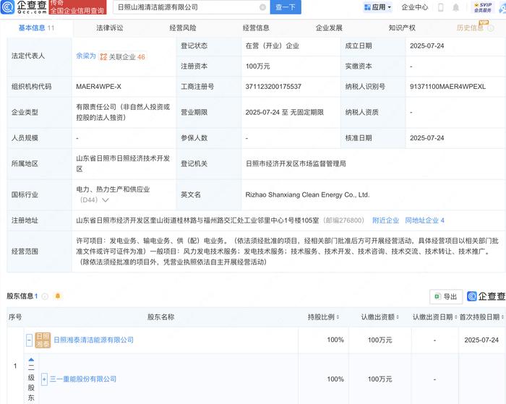Switch to the 基本信息 tab
This screenshot has height=404, width=506.
(36, 28)
